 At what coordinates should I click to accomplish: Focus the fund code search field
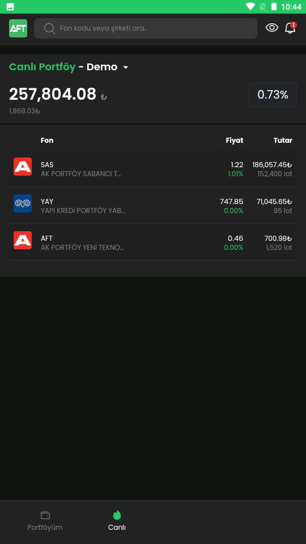pyautogui.click(x=146, y=28)
